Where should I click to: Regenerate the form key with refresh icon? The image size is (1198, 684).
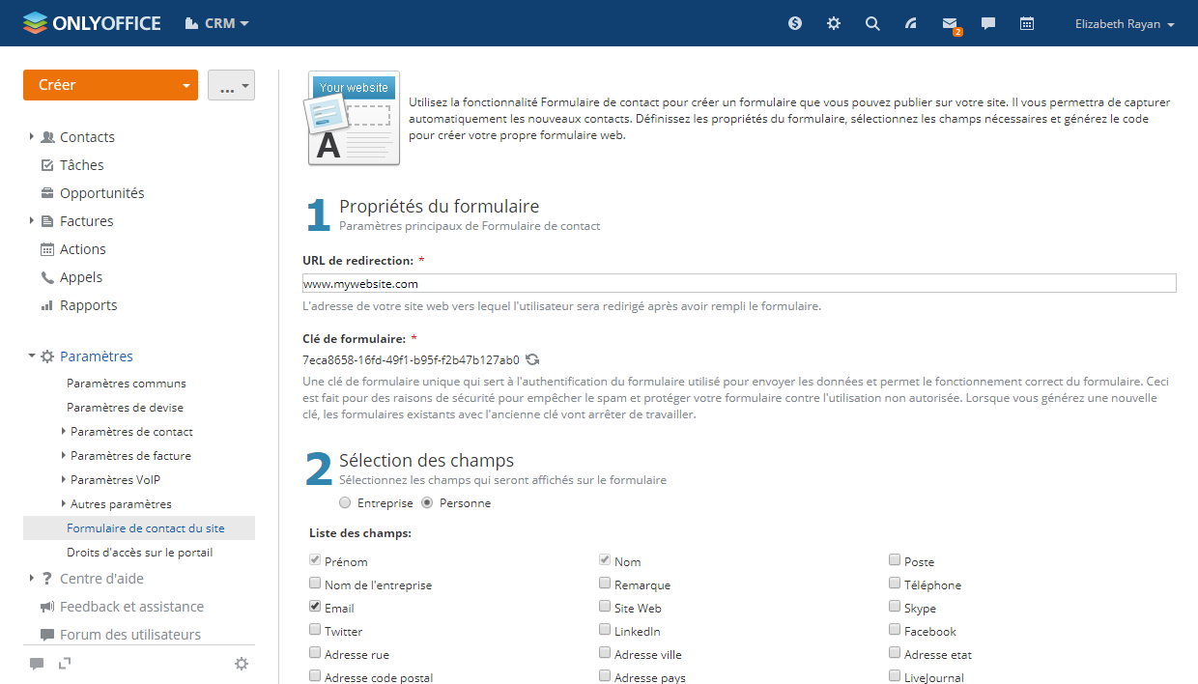tap(532, 360)
